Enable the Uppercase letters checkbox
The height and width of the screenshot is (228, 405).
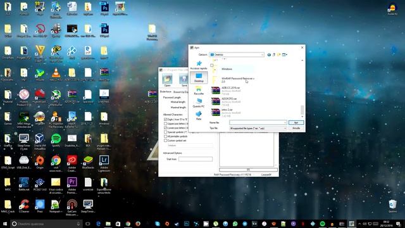[x=165, y=123]
